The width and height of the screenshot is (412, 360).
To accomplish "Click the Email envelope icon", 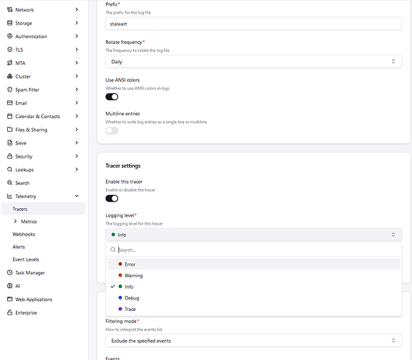I will pyautogui.click(x=9, y=103).
